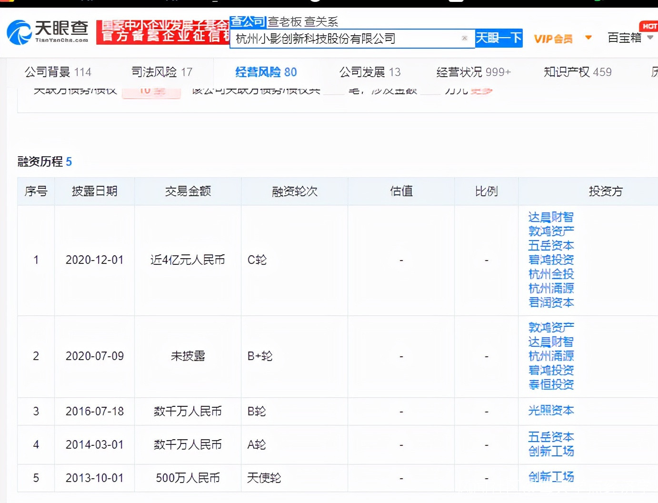Click the VIP会员 button
This screenshot has height=503, width=658.
pos(553,39)
